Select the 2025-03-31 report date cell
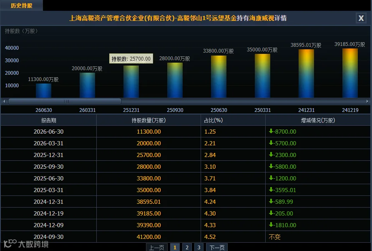Viewport: 372px width, 251px height. [x=49, y=190]
